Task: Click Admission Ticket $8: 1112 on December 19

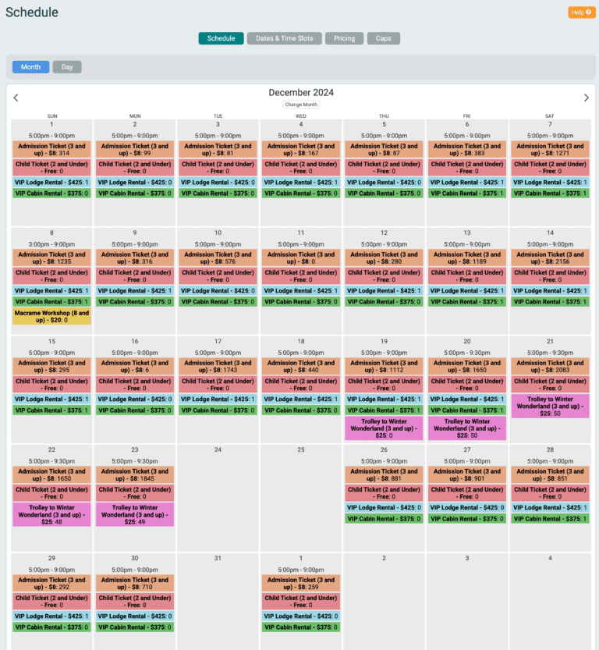Action: point(384,367)
